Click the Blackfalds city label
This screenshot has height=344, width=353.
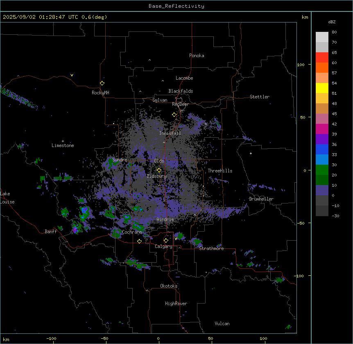pyautogui.click(x=181, y=91)
